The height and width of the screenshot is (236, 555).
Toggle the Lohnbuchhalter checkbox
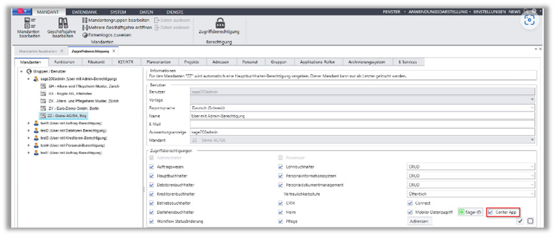click(x=281, y=166)
